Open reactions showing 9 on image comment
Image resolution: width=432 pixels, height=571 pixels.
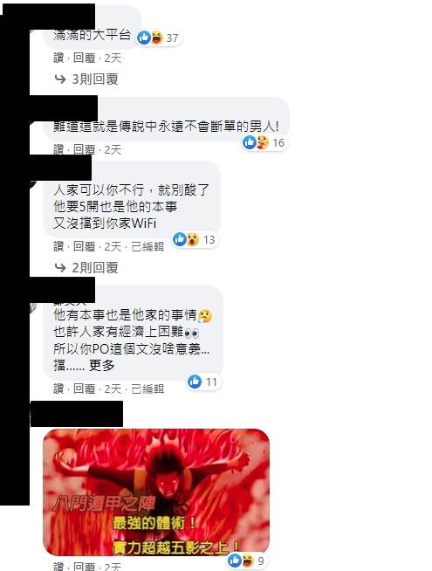click(x=247, y=560)
